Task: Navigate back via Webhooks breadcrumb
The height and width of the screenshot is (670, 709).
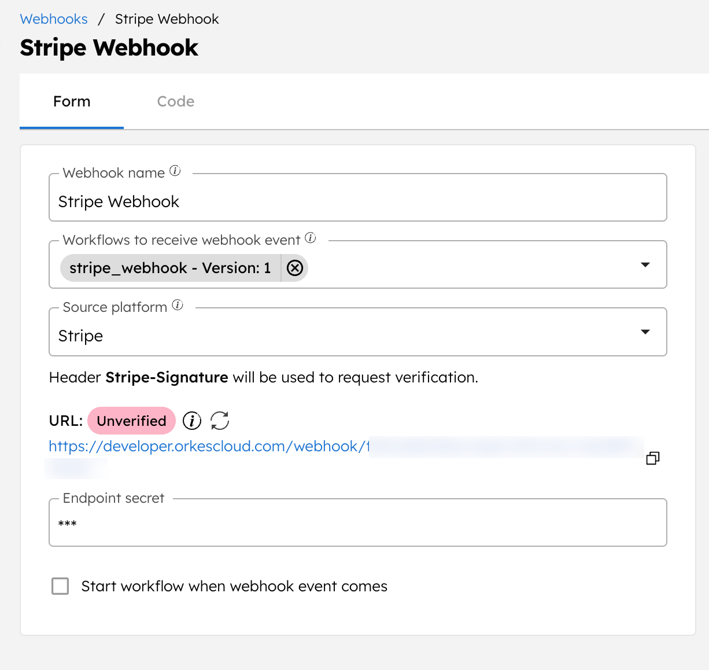Action: tap(54, 19)
